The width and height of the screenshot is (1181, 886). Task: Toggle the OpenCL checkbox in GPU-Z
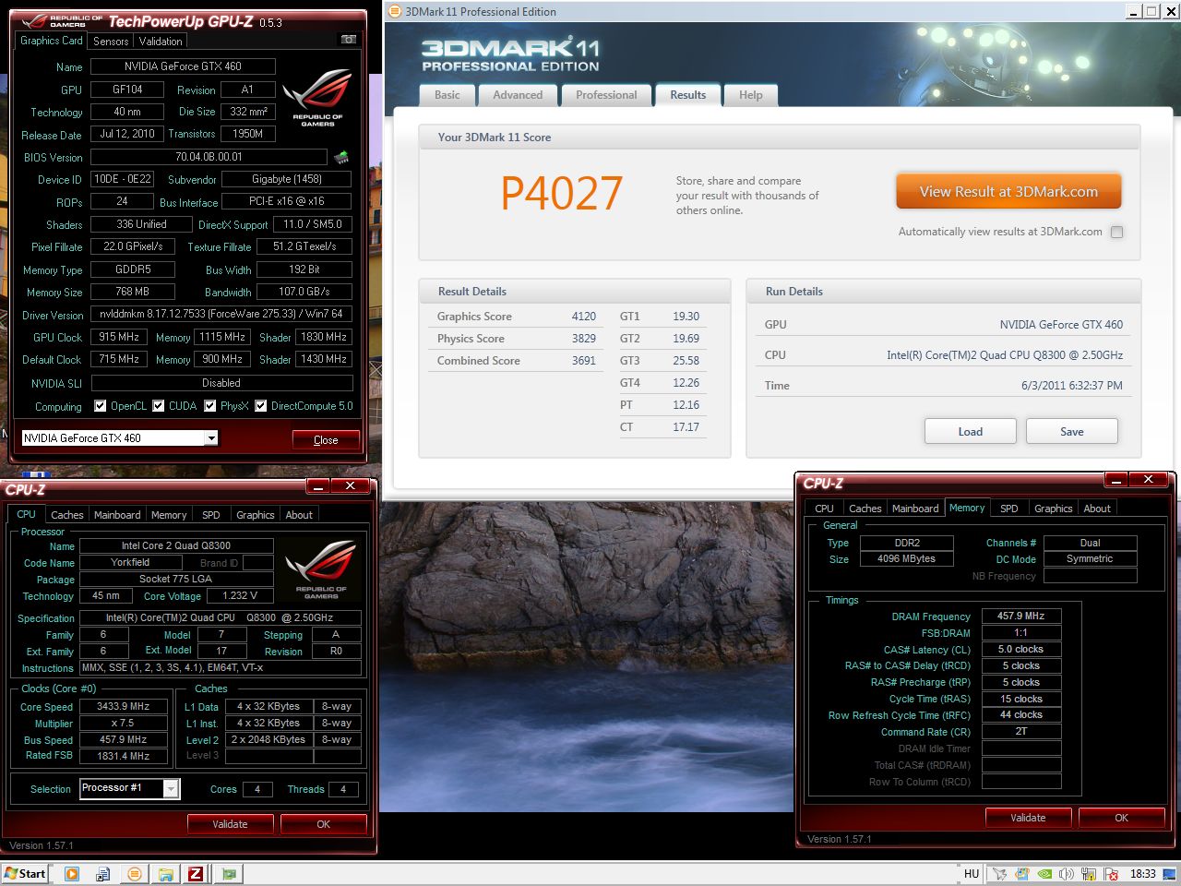(x=101, y=406)
